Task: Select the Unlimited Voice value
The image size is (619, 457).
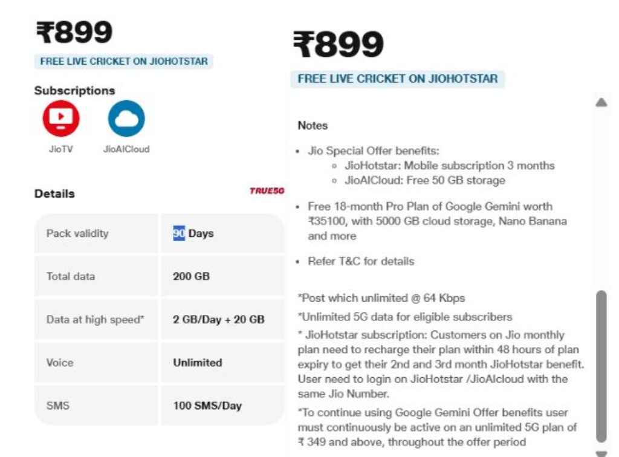Action: tap(197, 363)
